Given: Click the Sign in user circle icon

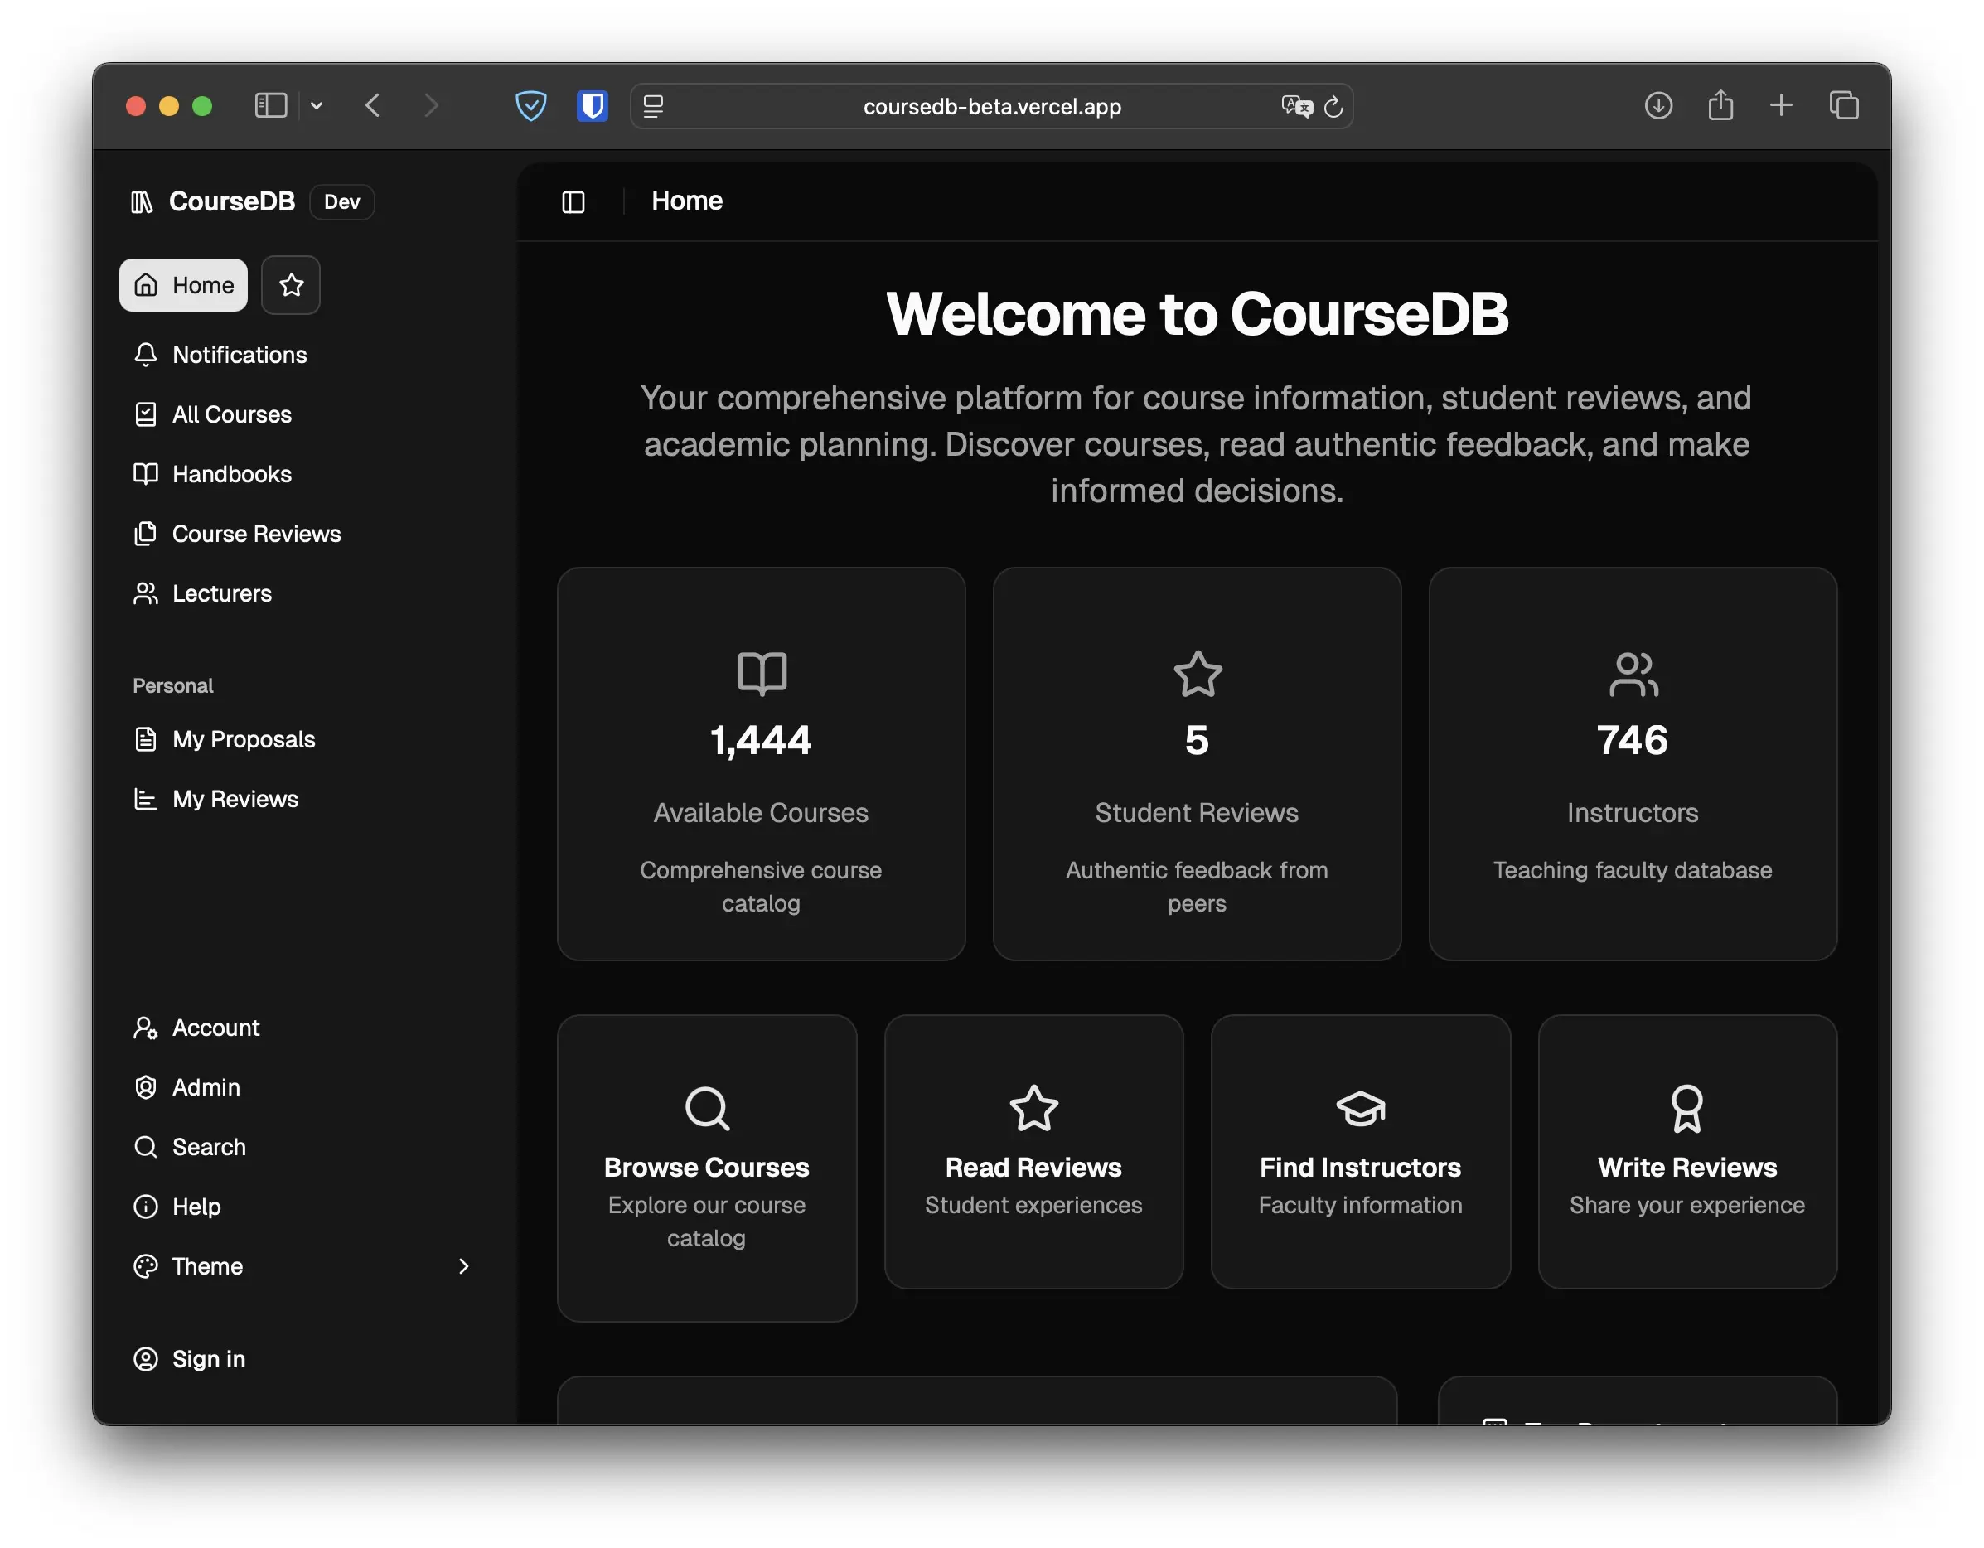Looking at the screenshot, I should pos(145,1360).
